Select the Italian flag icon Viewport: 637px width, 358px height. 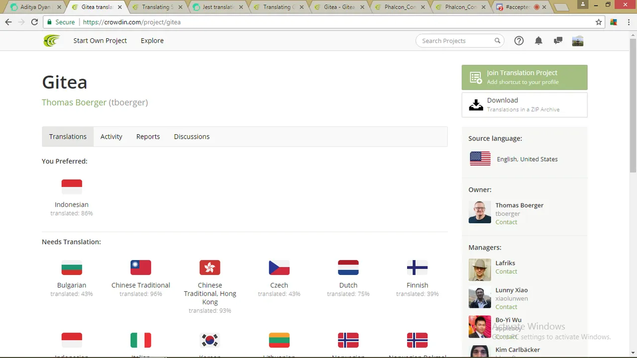[141, 340]
